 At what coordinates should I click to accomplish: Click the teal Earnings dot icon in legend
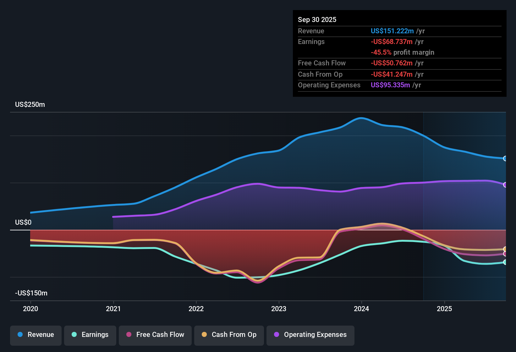tap(74, 335)
